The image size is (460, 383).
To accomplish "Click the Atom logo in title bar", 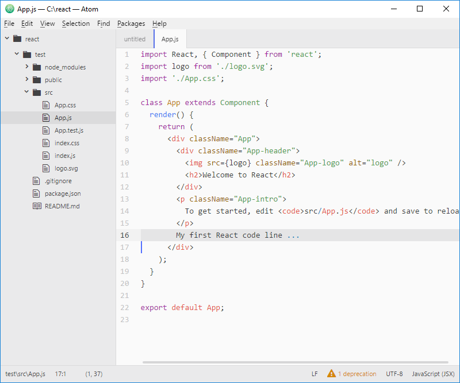I will pos(9,9).
